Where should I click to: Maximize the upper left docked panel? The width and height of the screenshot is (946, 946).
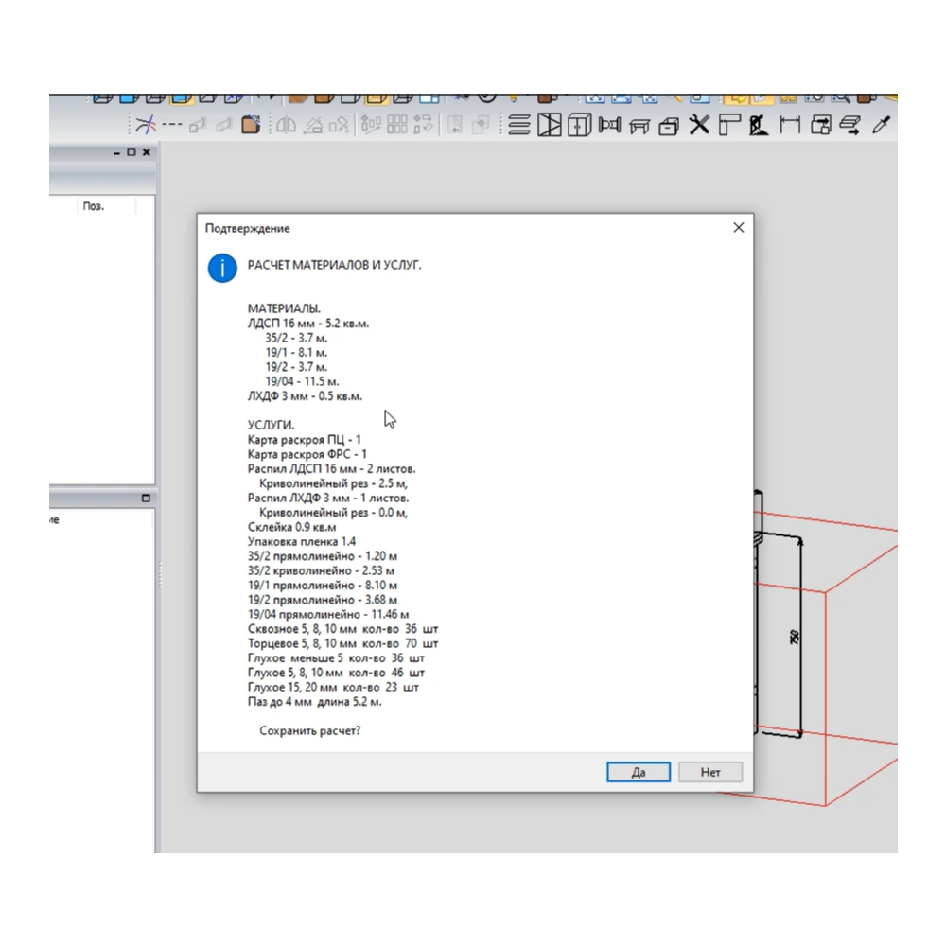tap(131, 152)
